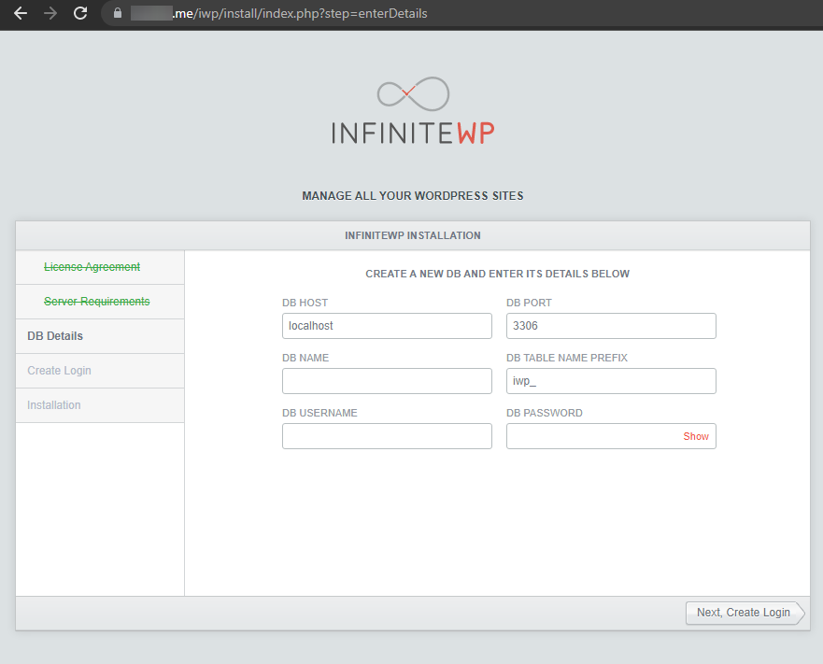Click the 'DB USERNAME' label
This screenshot has width=823, height=664.
319,413
